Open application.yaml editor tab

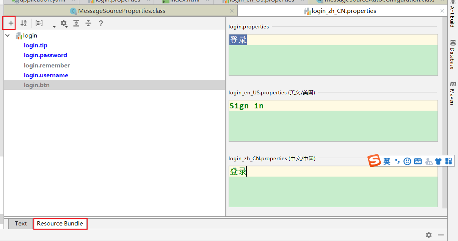[39, 1]
